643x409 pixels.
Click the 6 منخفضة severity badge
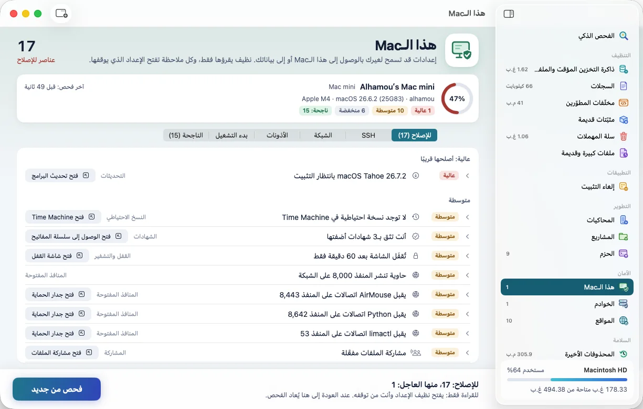click(352, 110)
